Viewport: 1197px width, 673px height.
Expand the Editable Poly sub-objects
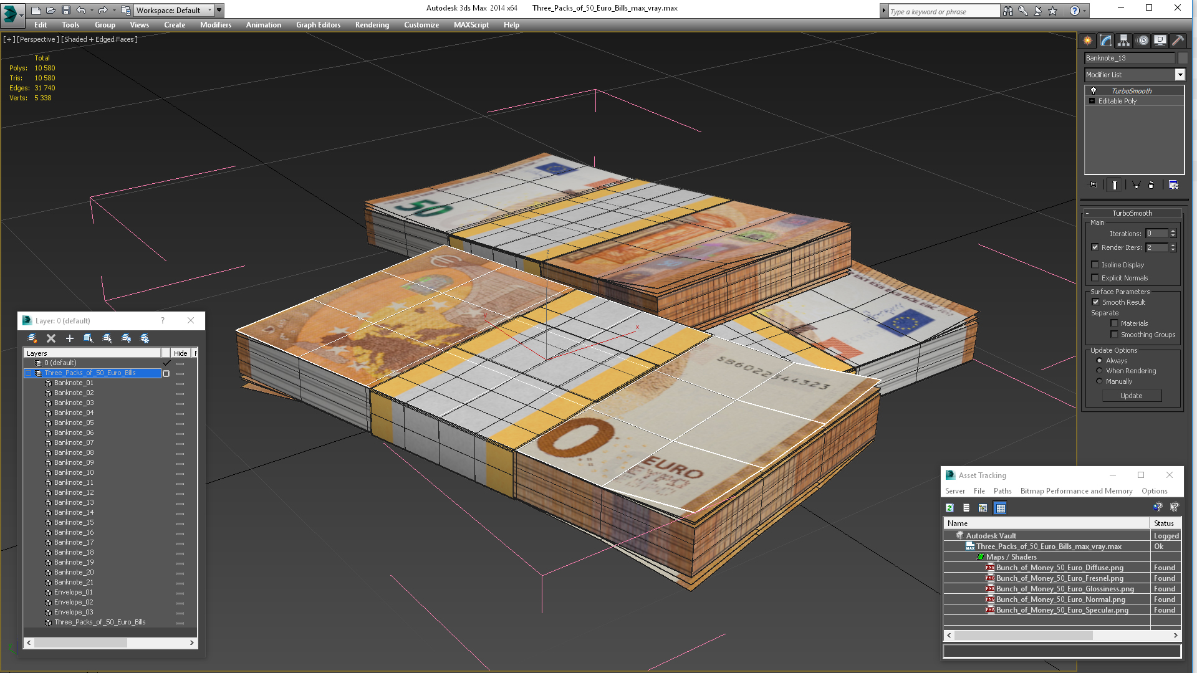1092,101
